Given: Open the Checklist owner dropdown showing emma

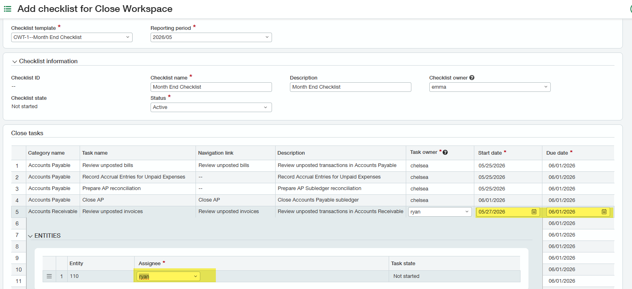Looking at the screenshot, I should [x=490, y=87].
